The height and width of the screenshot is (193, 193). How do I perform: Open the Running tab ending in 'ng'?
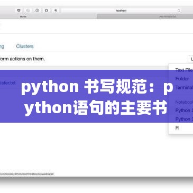(2, 47)
